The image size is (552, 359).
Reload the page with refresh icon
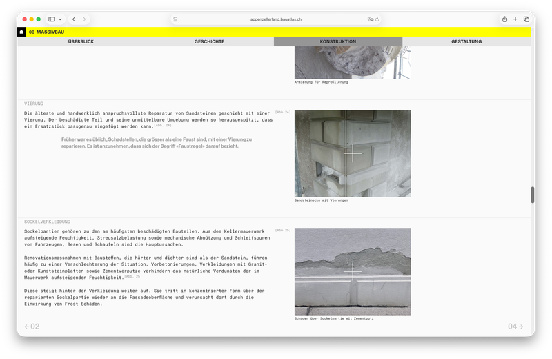pos(377,19)
